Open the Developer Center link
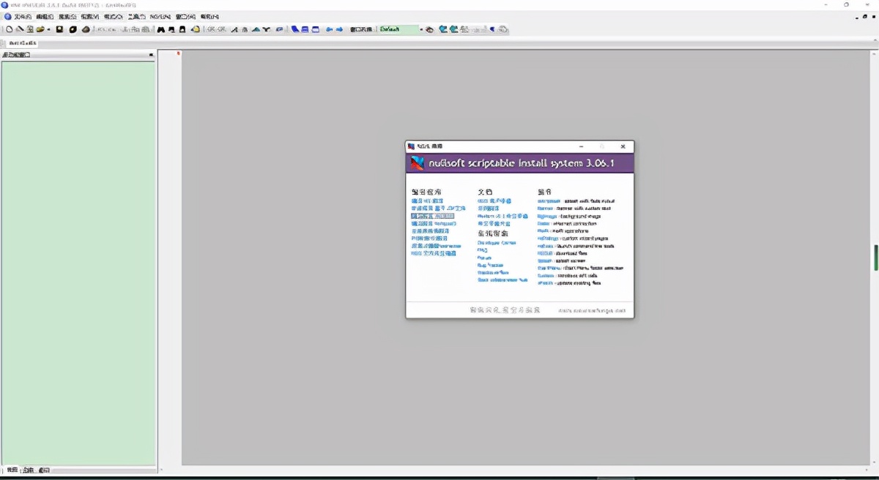The image size is (879, 480). coord(497,242)
